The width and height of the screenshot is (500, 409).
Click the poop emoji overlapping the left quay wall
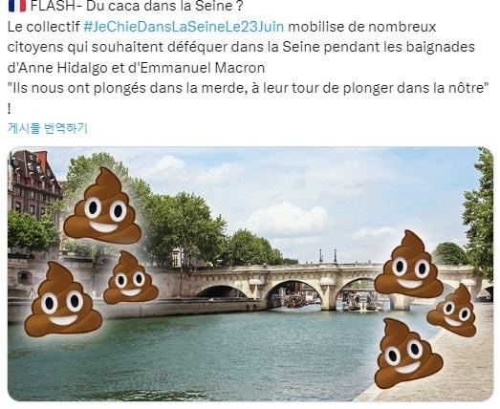[63, 300]
